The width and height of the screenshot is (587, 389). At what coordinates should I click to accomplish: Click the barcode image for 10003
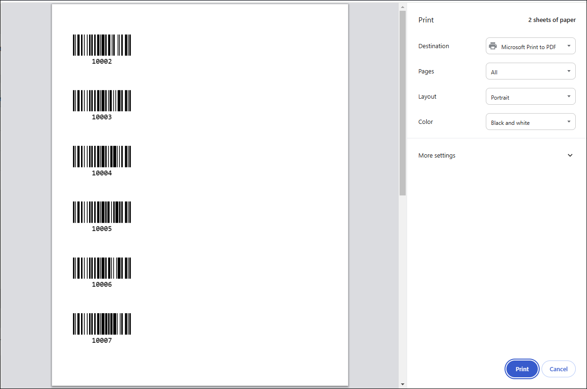point(102,101)
